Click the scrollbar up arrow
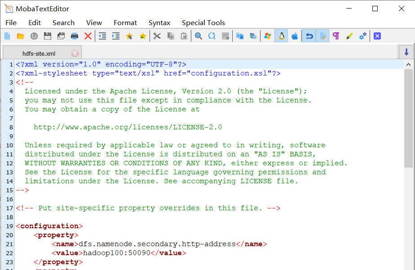Image resolution: width=415 pixels, height=270 pixels. tap(408, 65)
